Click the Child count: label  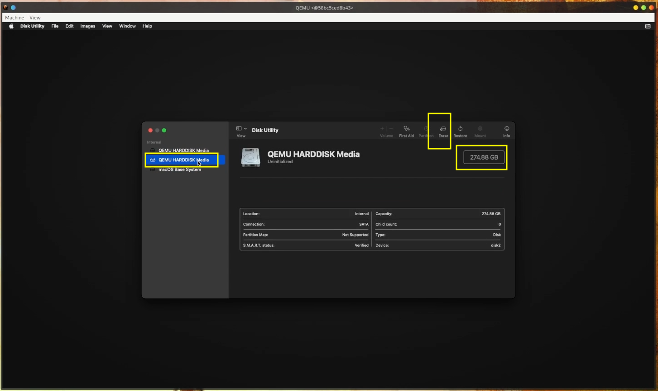(x=386, y=224)
